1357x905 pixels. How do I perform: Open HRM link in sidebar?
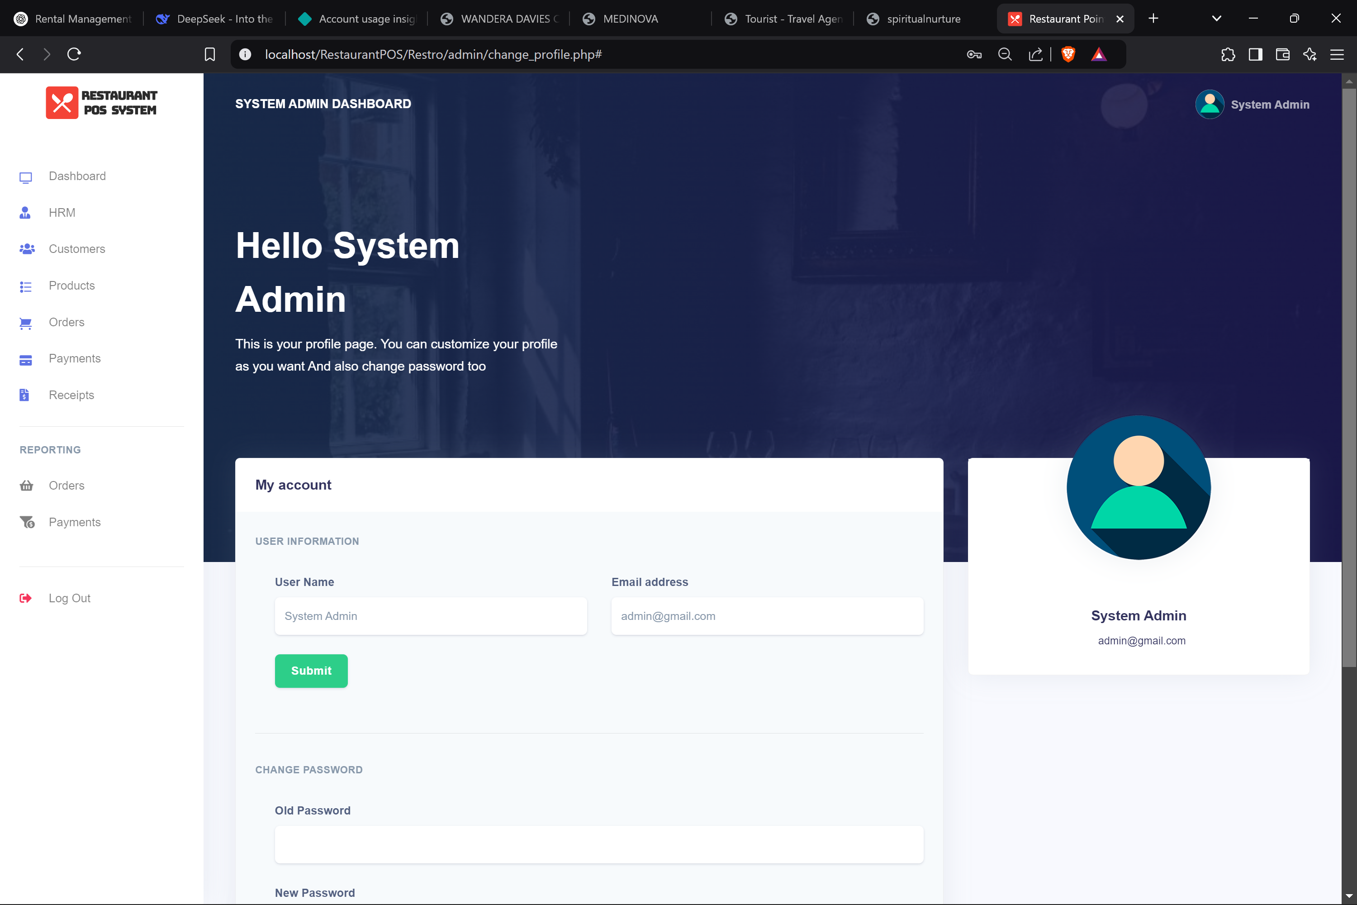(x=62, y=212)
